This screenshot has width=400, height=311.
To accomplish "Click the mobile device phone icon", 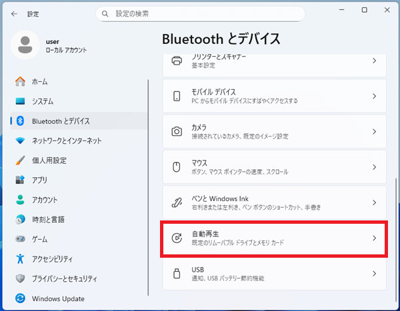I will [177, 96].
